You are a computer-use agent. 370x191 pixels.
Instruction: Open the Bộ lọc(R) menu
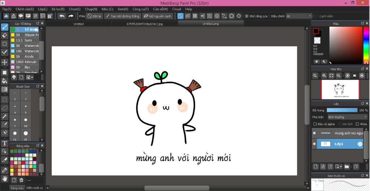(58, 9)
